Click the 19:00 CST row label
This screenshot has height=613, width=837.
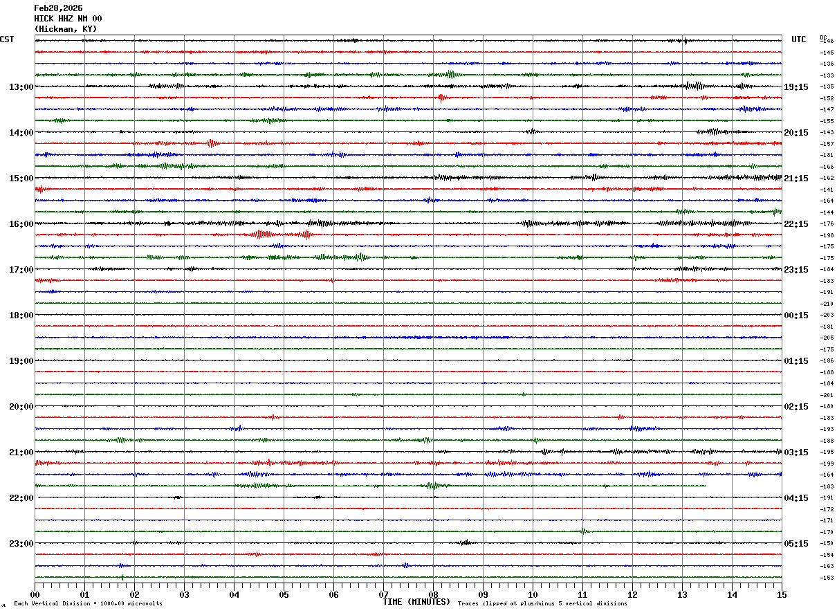pos(21,361)
